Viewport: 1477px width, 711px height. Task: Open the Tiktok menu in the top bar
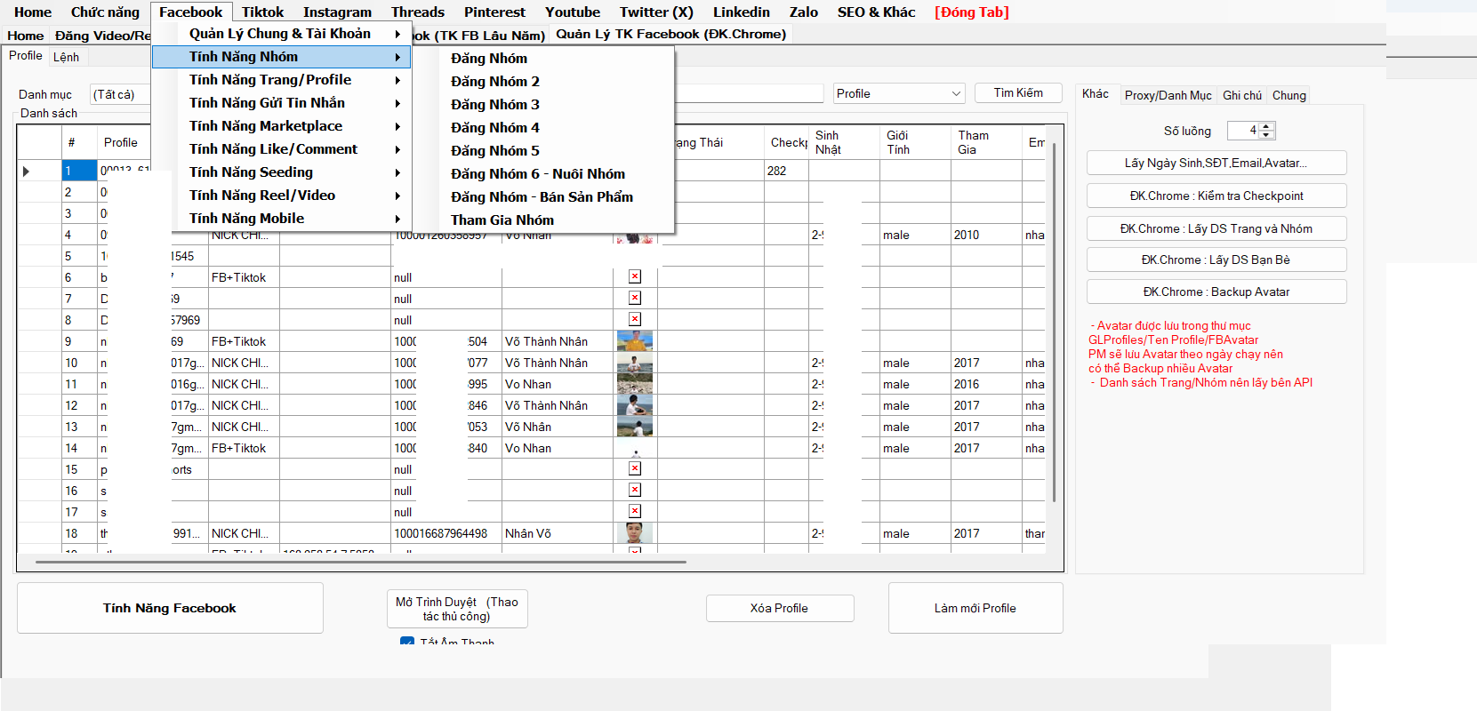click(x=262, y=12)
